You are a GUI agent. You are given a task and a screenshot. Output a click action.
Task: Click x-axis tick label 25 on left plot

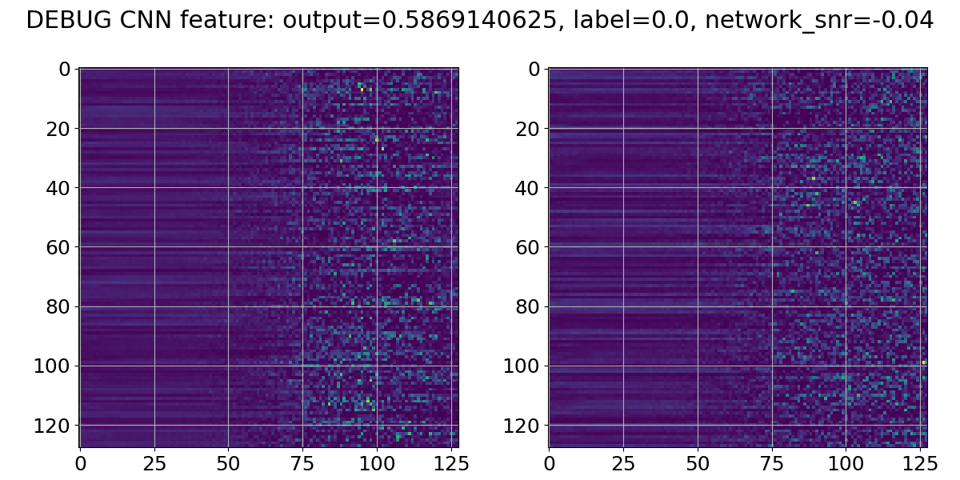(154, 463)
